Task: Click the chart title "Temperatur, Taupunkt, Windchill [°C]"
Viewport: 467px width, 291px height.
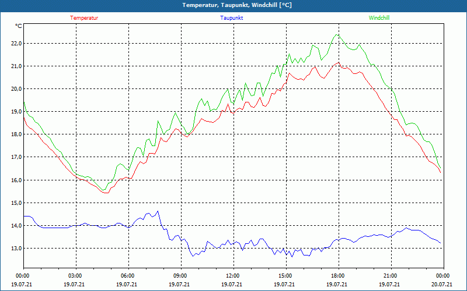Action: tap(237, 5)
